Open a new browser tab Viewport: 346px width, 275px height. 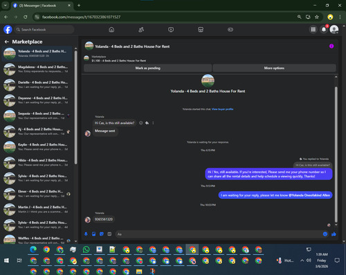click(x=79, y=6)
